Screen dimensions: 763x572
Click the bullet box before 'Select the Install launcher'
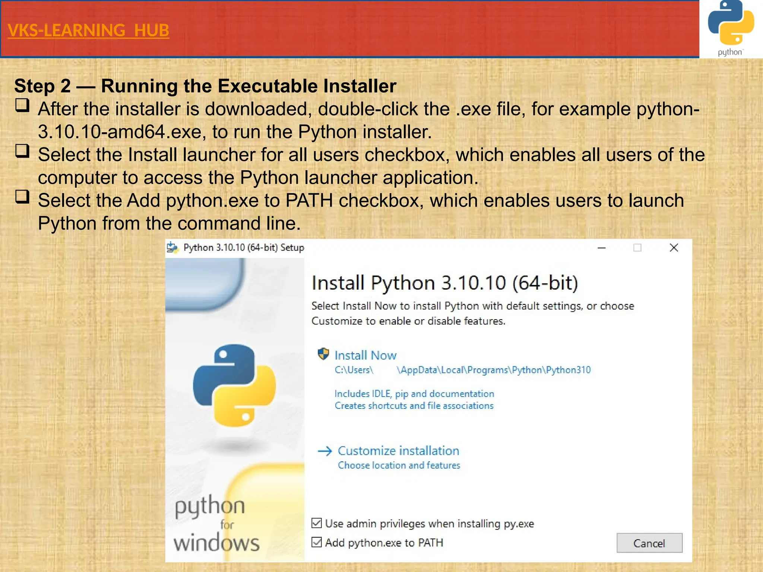click(x=22, y=151)
